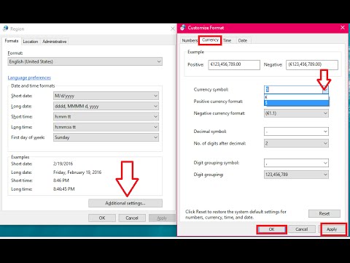Open the Date tab in Customize Format
This screenshot has height=263, width=350.
[x=243, y=40]
